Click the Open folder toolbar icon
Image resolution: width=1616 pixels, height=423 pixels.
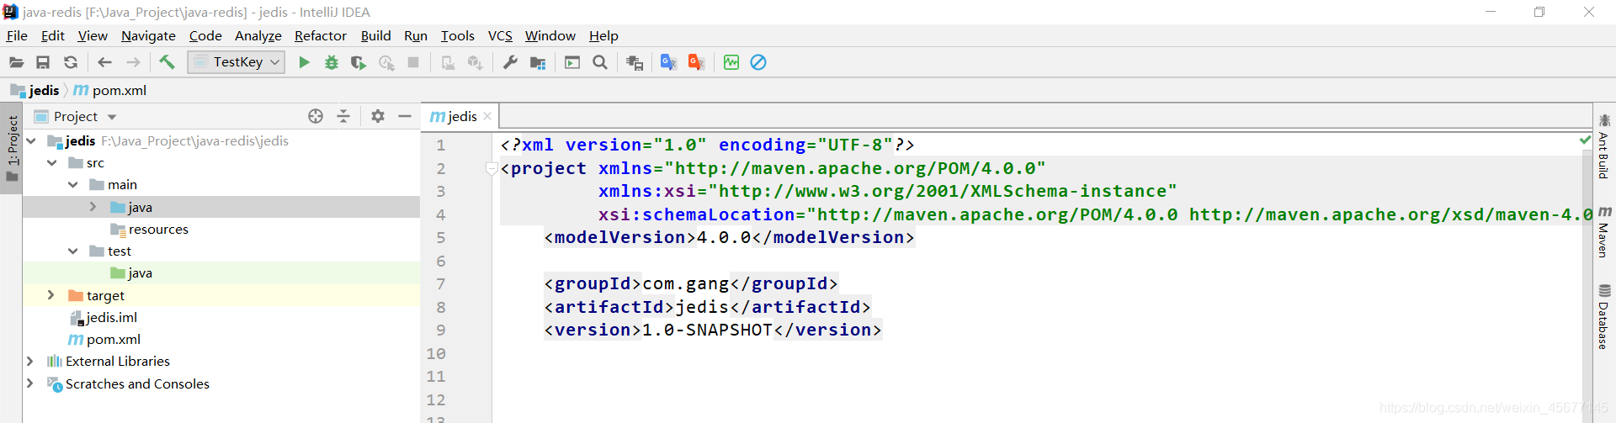(x=16, y=62)
